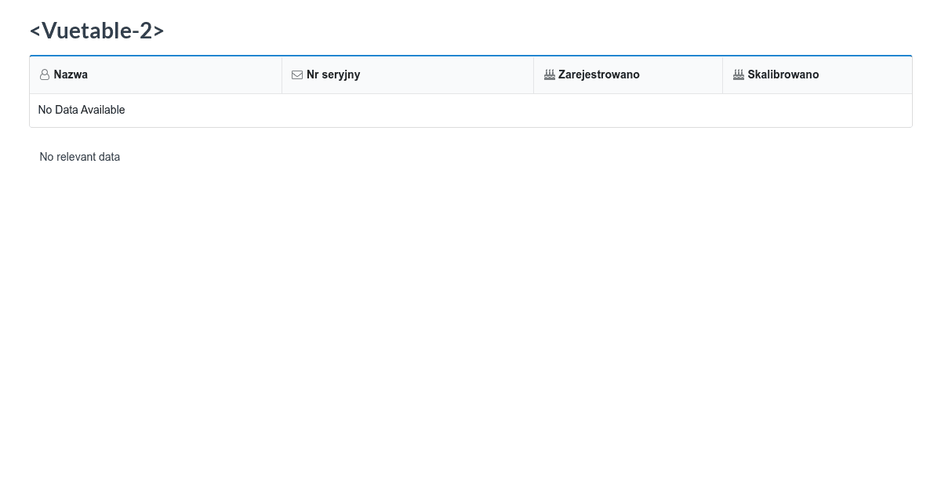Click the Zarejestrowano header label text
Screen dimensions: 941x494
(599, 74)
